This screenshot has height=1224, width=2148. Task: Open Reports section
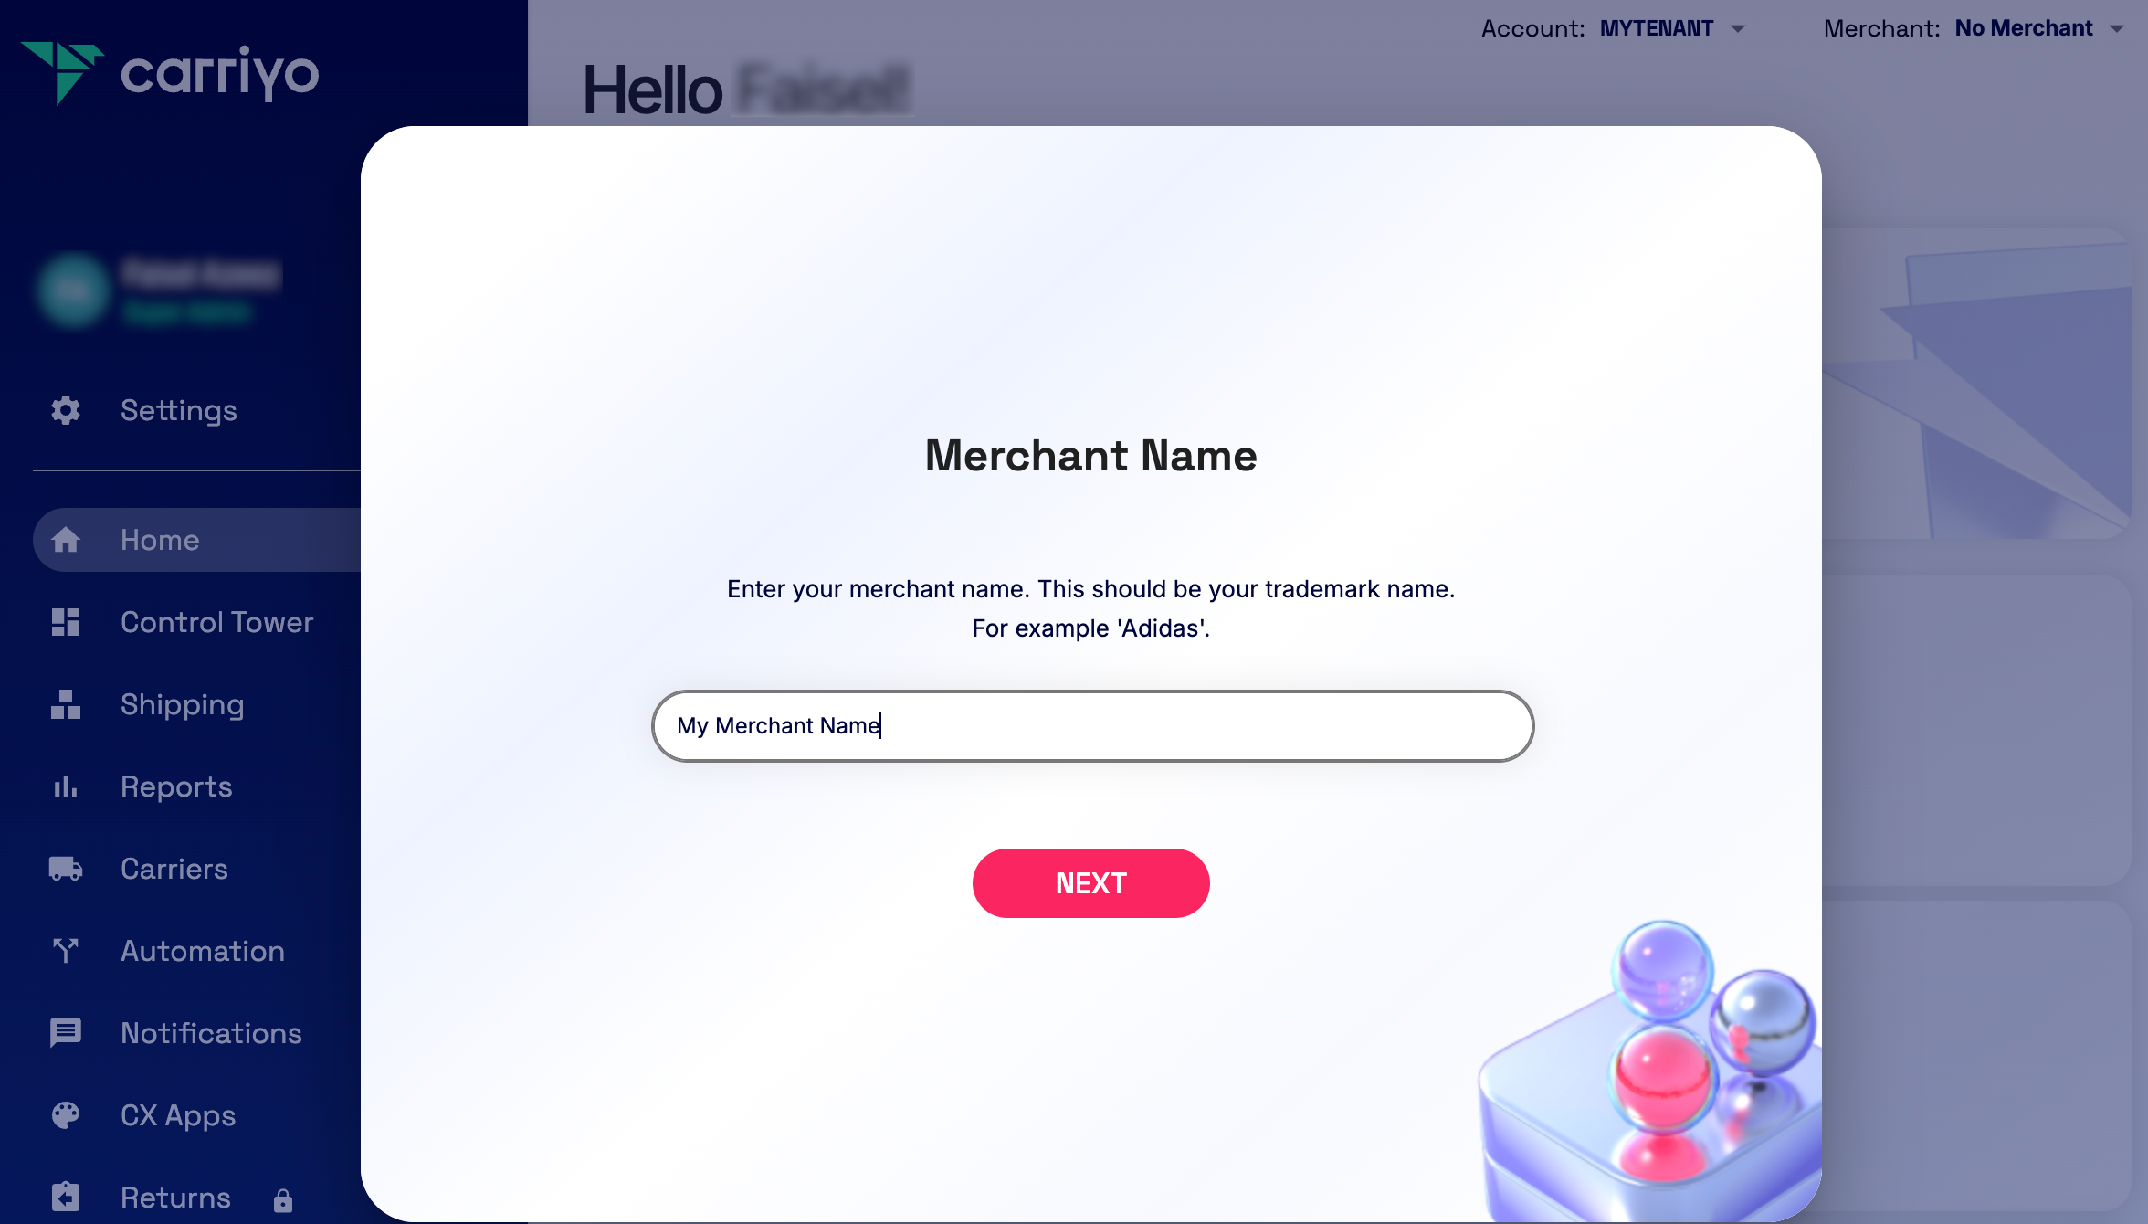(175, 786)
